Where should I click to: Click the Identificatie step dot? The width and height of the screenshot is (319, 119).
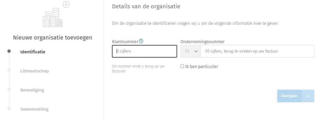[9, 51]
